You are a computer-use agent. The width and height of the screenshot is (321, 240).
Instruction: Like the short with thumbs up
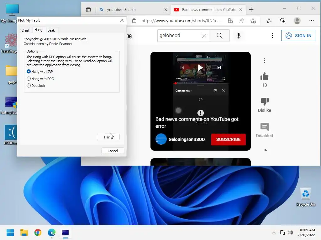click(265, 77)
